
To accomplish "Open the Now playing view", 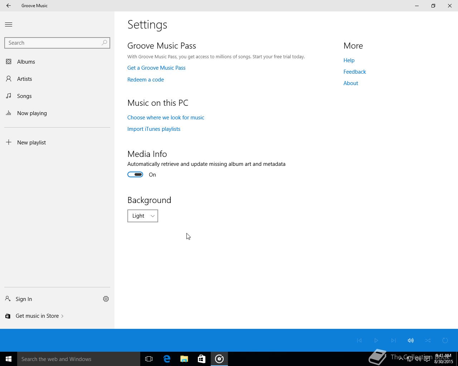I will pos(32,113).
